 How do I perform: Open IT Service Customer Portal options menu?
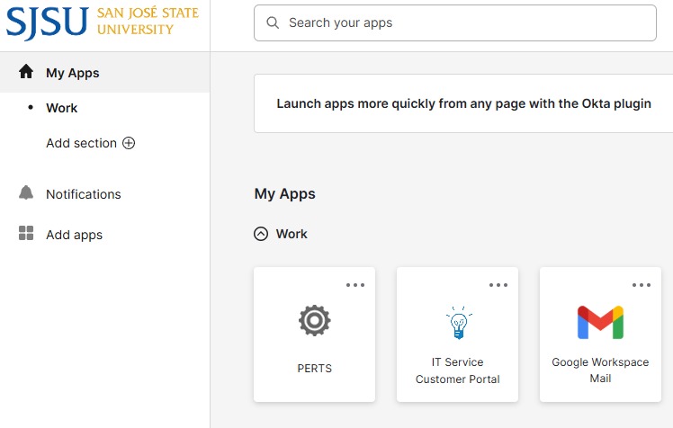click(498, 285)
